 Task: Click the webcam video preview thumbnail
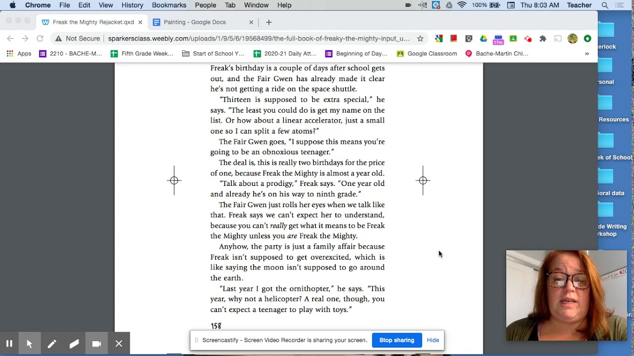click(566, 295)
